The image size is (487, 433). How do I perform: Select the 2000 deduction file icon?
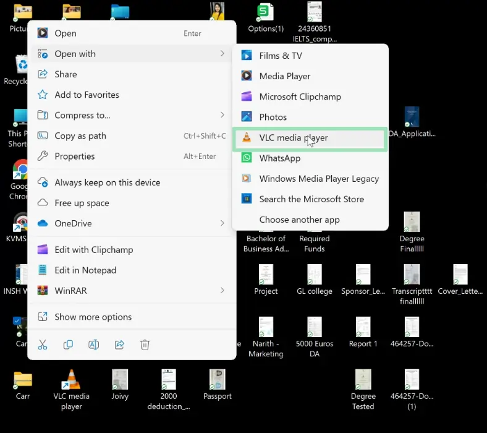[x=169, y=380]
